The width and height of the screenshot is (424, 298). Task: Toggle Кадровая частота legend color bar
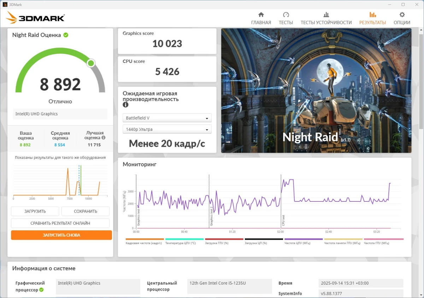coord(145,239)
